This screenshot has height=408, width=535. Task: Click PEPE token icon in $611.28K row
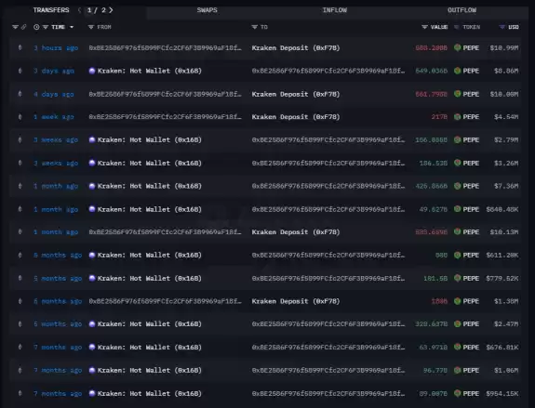tap(458, 255)
